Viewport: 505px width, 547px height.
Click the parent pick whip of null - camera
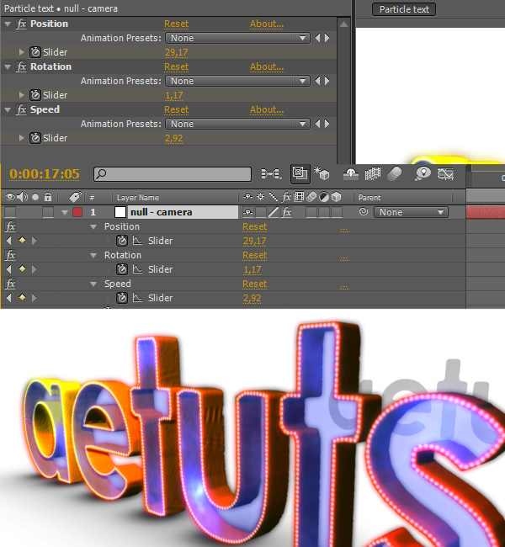point(364,212)
